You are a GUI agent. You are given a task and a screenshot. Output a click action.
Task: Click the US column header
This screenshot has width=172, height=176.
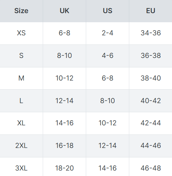click(107, 11)
